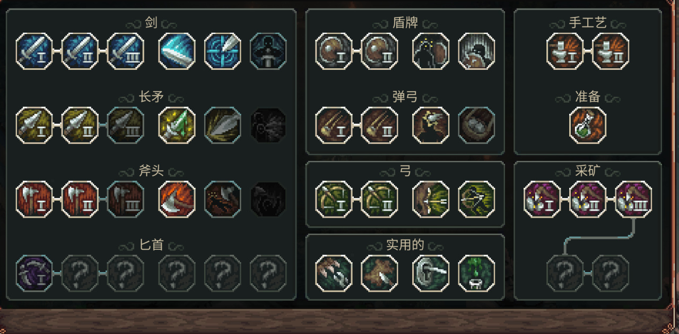This screenshot has height=334, width=679.
Task: Choose the Crafting tier I anvil skill
Action: [565, 51]
